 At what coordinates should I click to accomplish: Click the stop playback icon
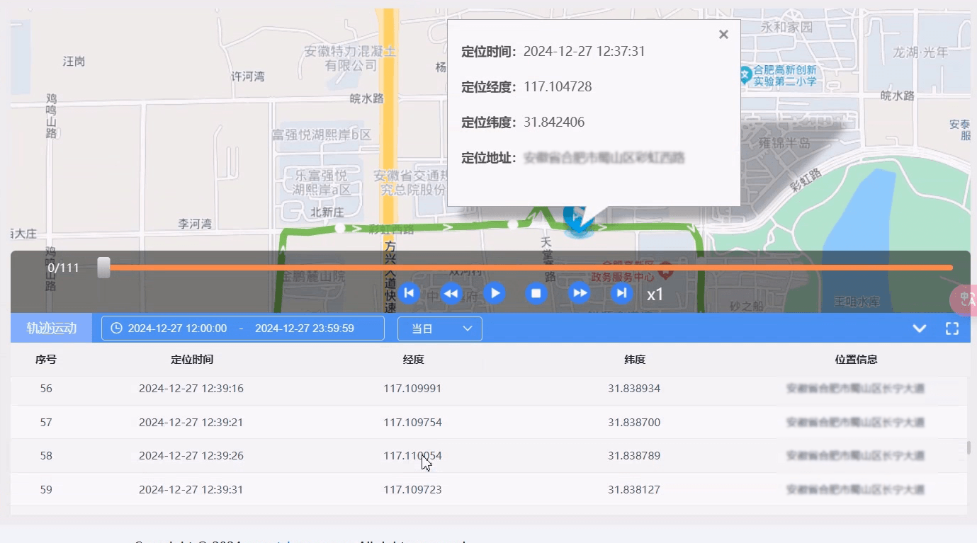536,293
